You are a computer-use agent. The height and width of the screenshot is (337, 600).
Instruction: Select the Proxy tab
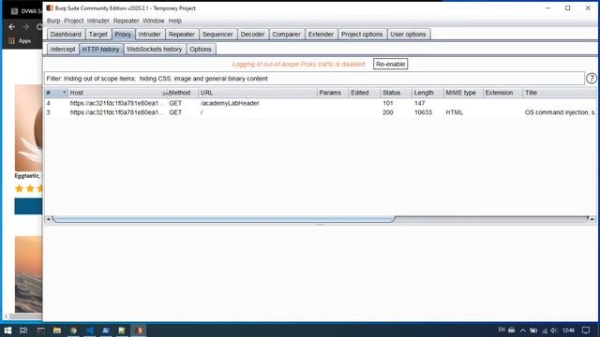click(123, 35)
